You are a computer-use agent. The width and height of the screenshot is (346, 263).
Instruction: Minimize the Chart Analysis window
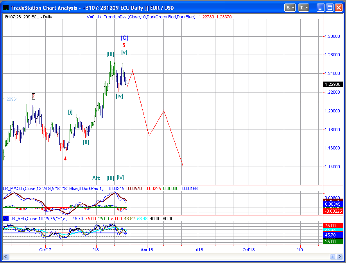pos(321,8)
